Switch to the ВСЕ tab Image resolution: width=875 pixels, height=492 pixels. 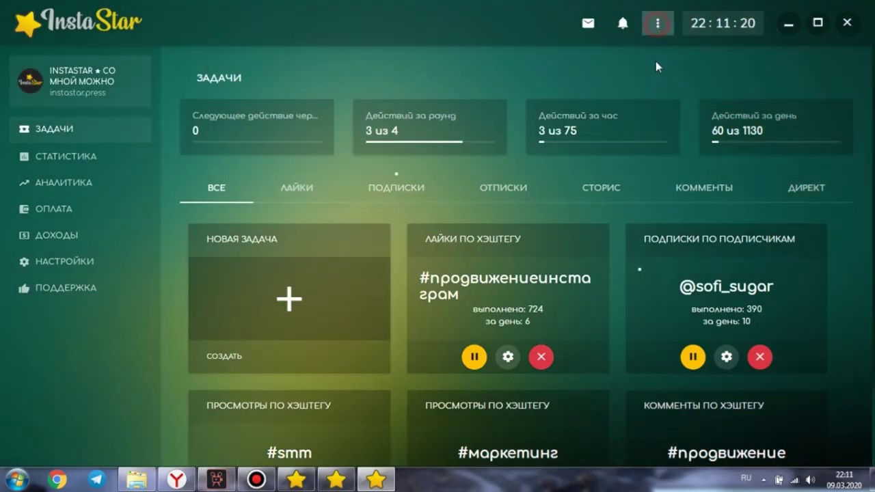tap(217, 188)
